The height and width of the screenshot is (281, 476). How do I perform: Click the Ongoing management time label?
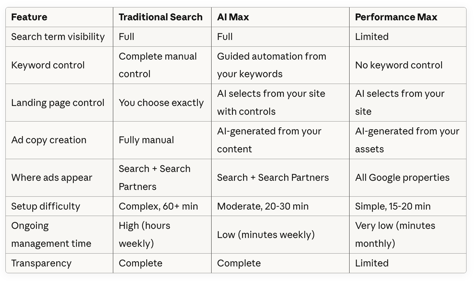[51, 235]
